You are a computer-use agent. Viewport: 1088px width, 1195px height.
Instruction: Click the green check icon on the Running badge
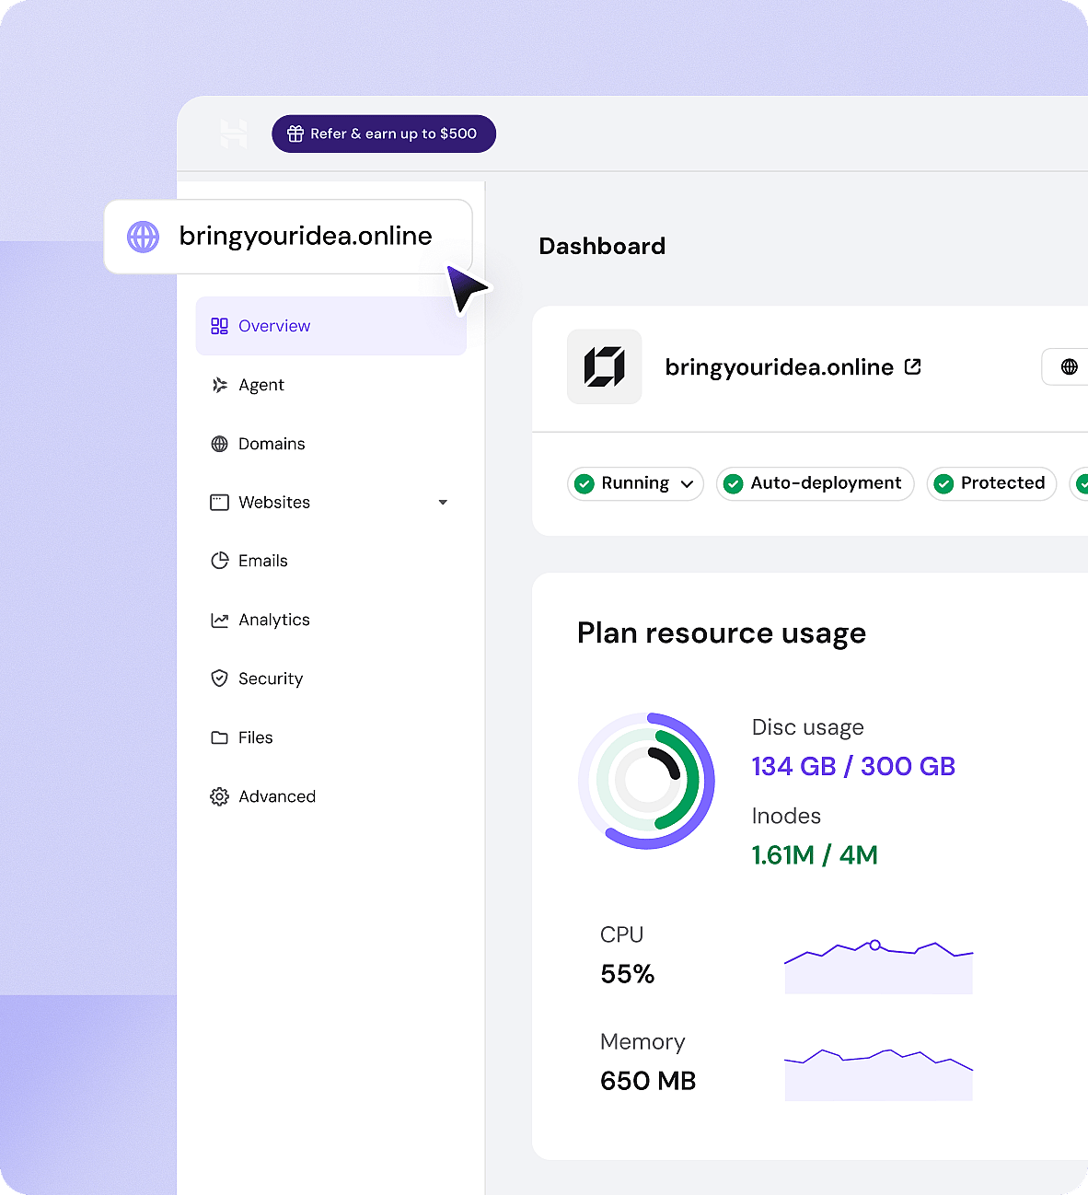tap(584, 483)
